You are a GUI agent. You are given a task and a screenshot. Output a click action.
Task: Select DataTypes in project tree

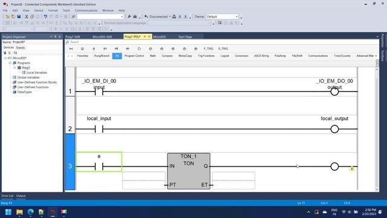24,92
